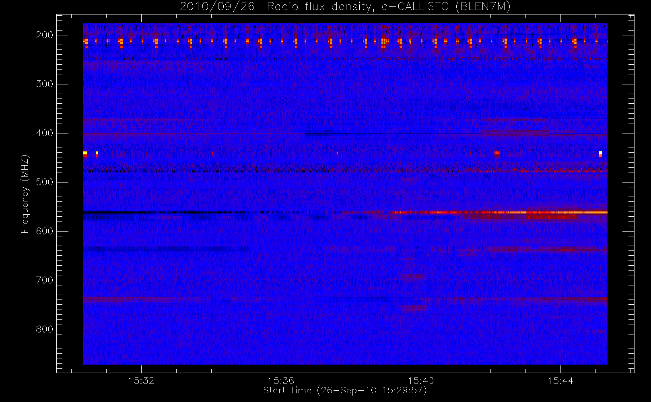651x402 pixels.
Task: Click the '15:32' time axis label
Action: pos(141,381)
